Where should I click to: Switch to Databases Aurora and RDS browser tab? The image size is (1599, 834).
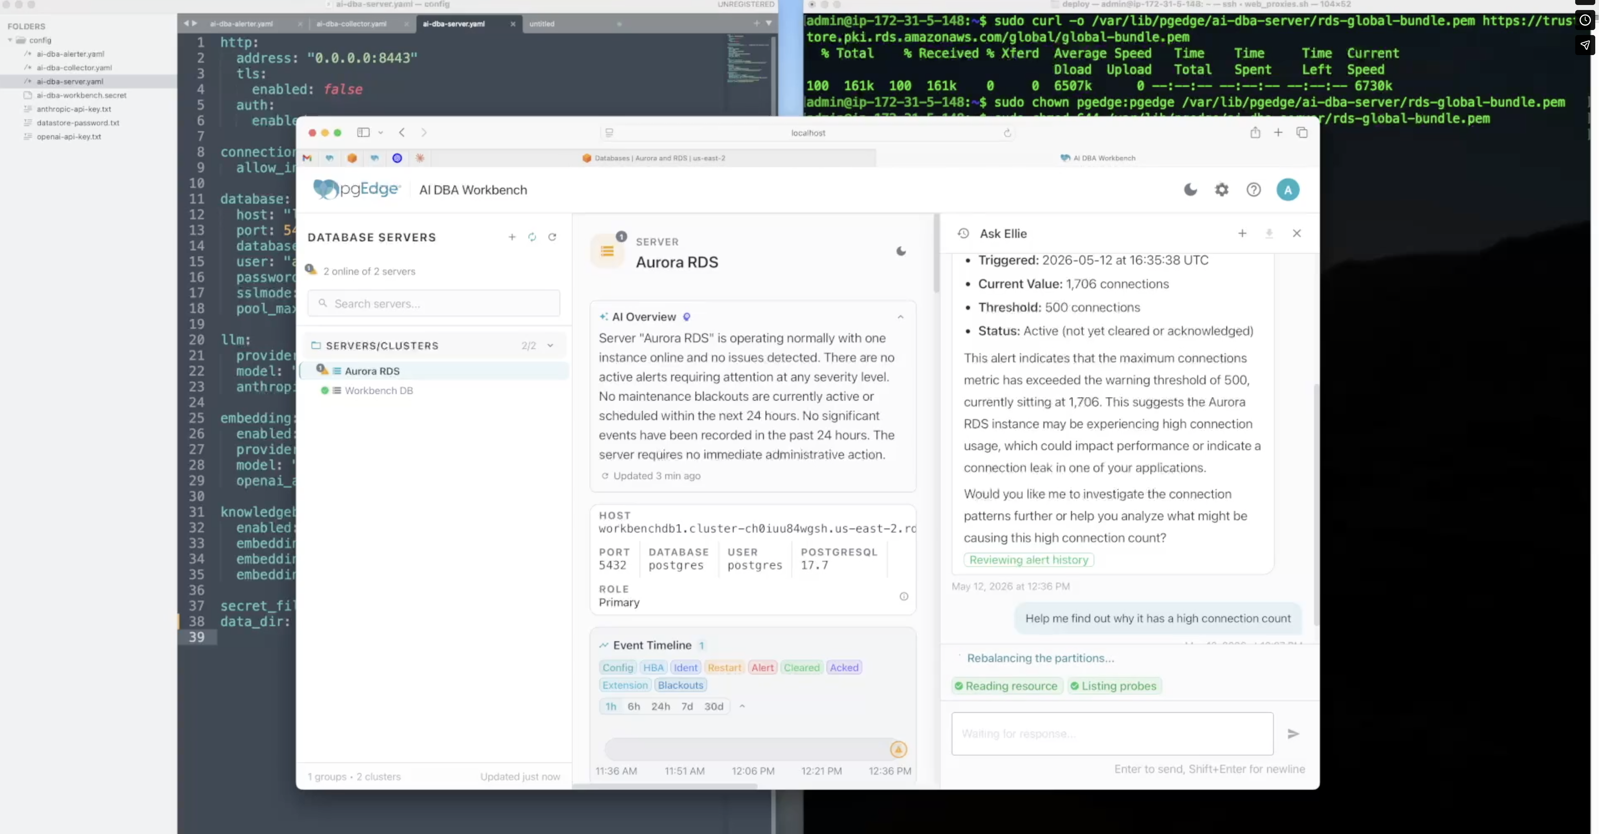click(654, 158)
